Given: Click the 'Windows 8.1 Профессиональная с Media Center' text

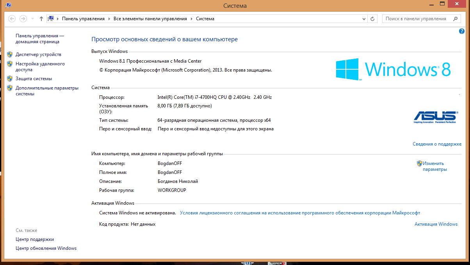Looking at the screenshot, I should [x=150, y=61].
